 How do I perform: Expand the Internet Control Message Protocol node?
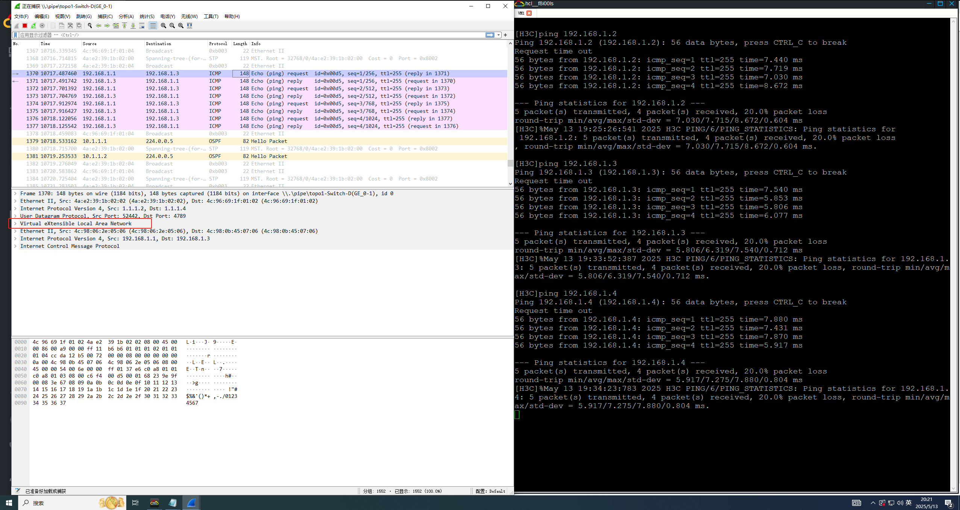click(15, 246)
